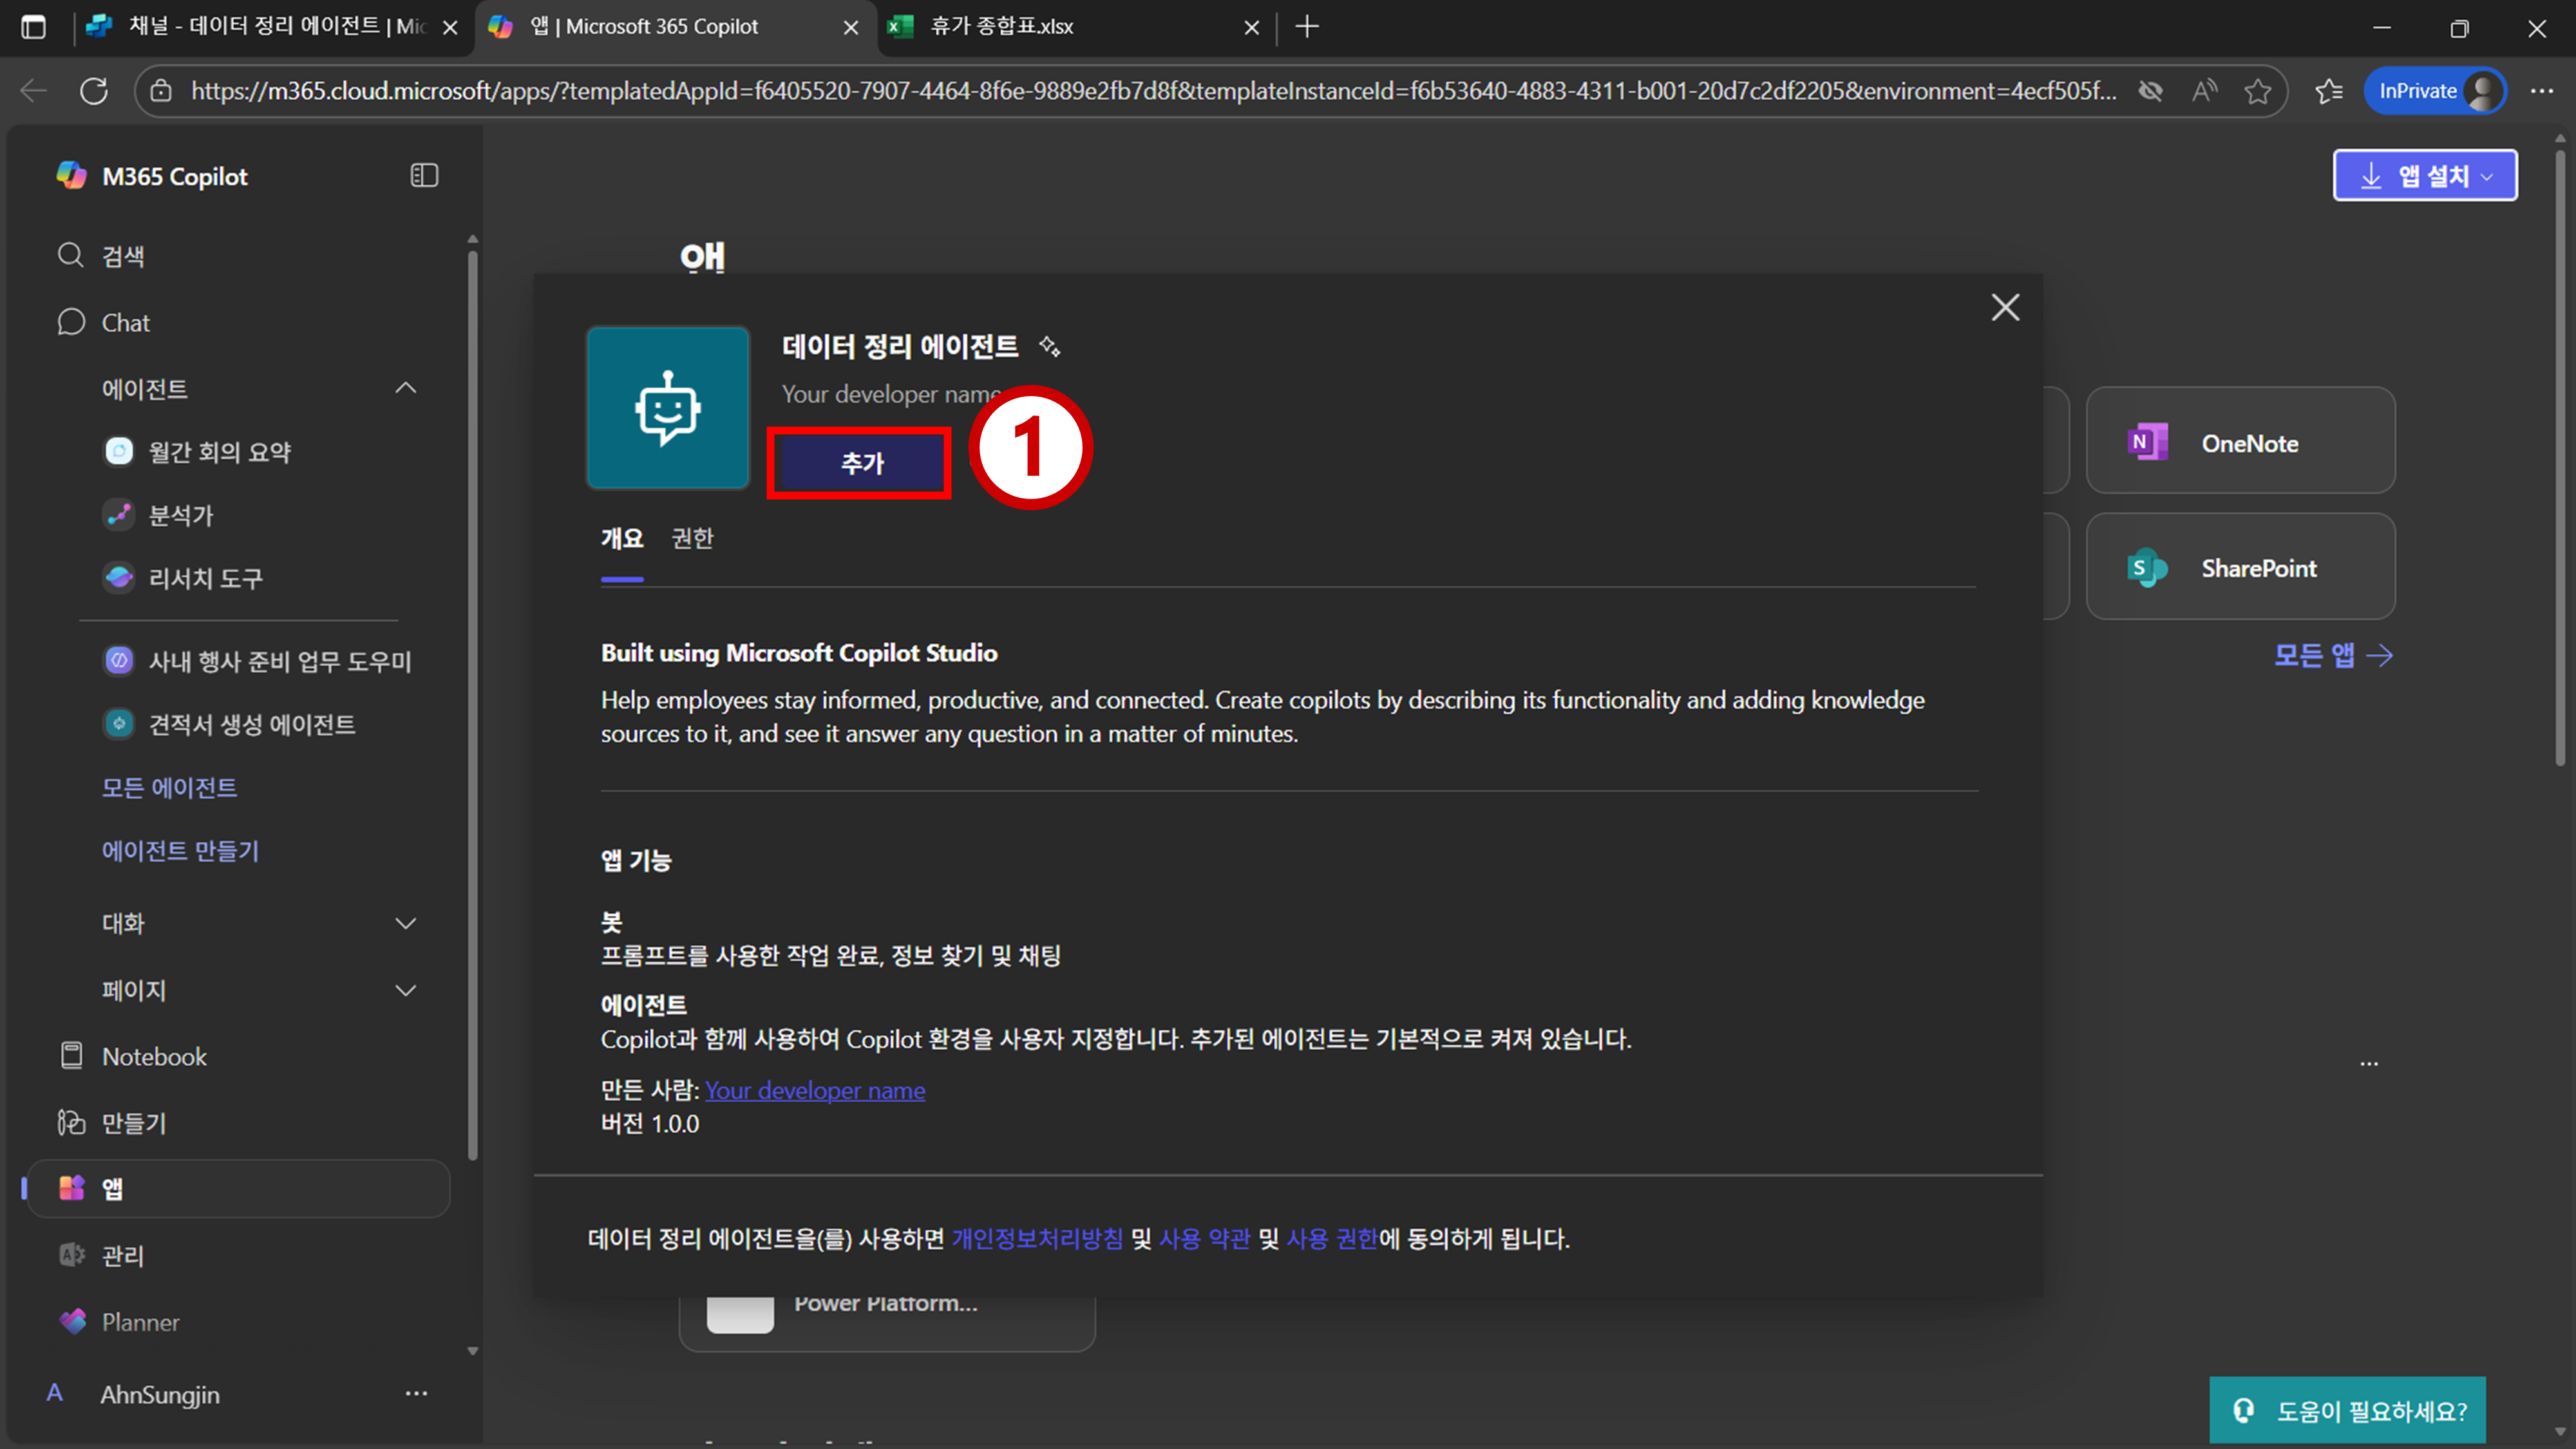Open the 리서치 도구 agent
The height and width of the screenshot is (1449, 2576).
point(205,578)
